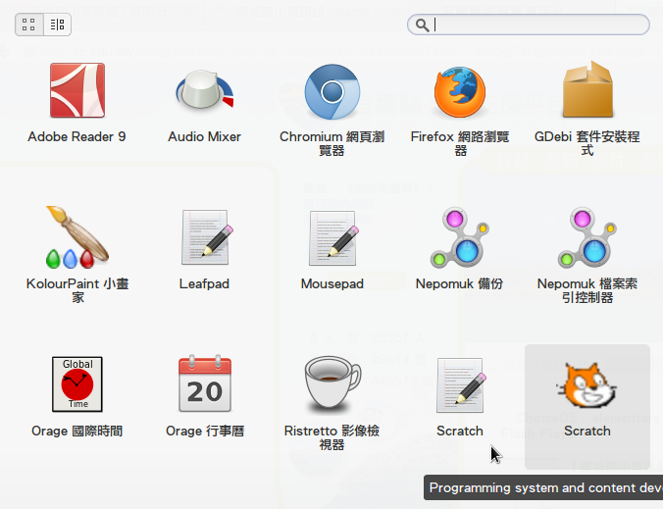Switch to category list view

coord(57,25)
